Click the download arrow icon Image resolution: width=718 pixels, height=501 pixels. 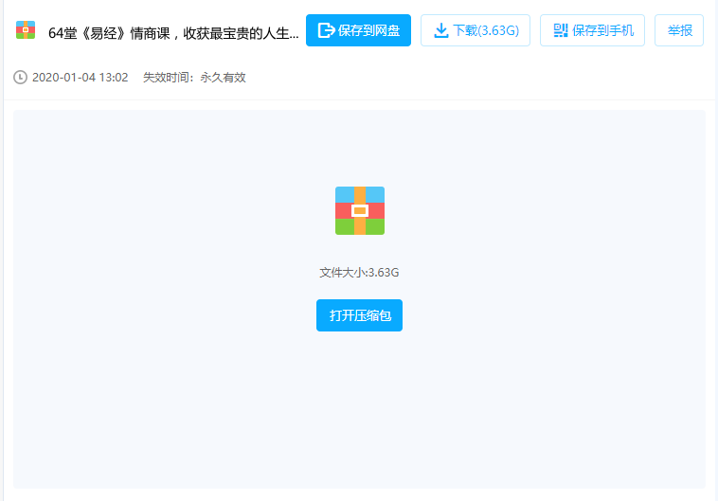pos(440,30)
